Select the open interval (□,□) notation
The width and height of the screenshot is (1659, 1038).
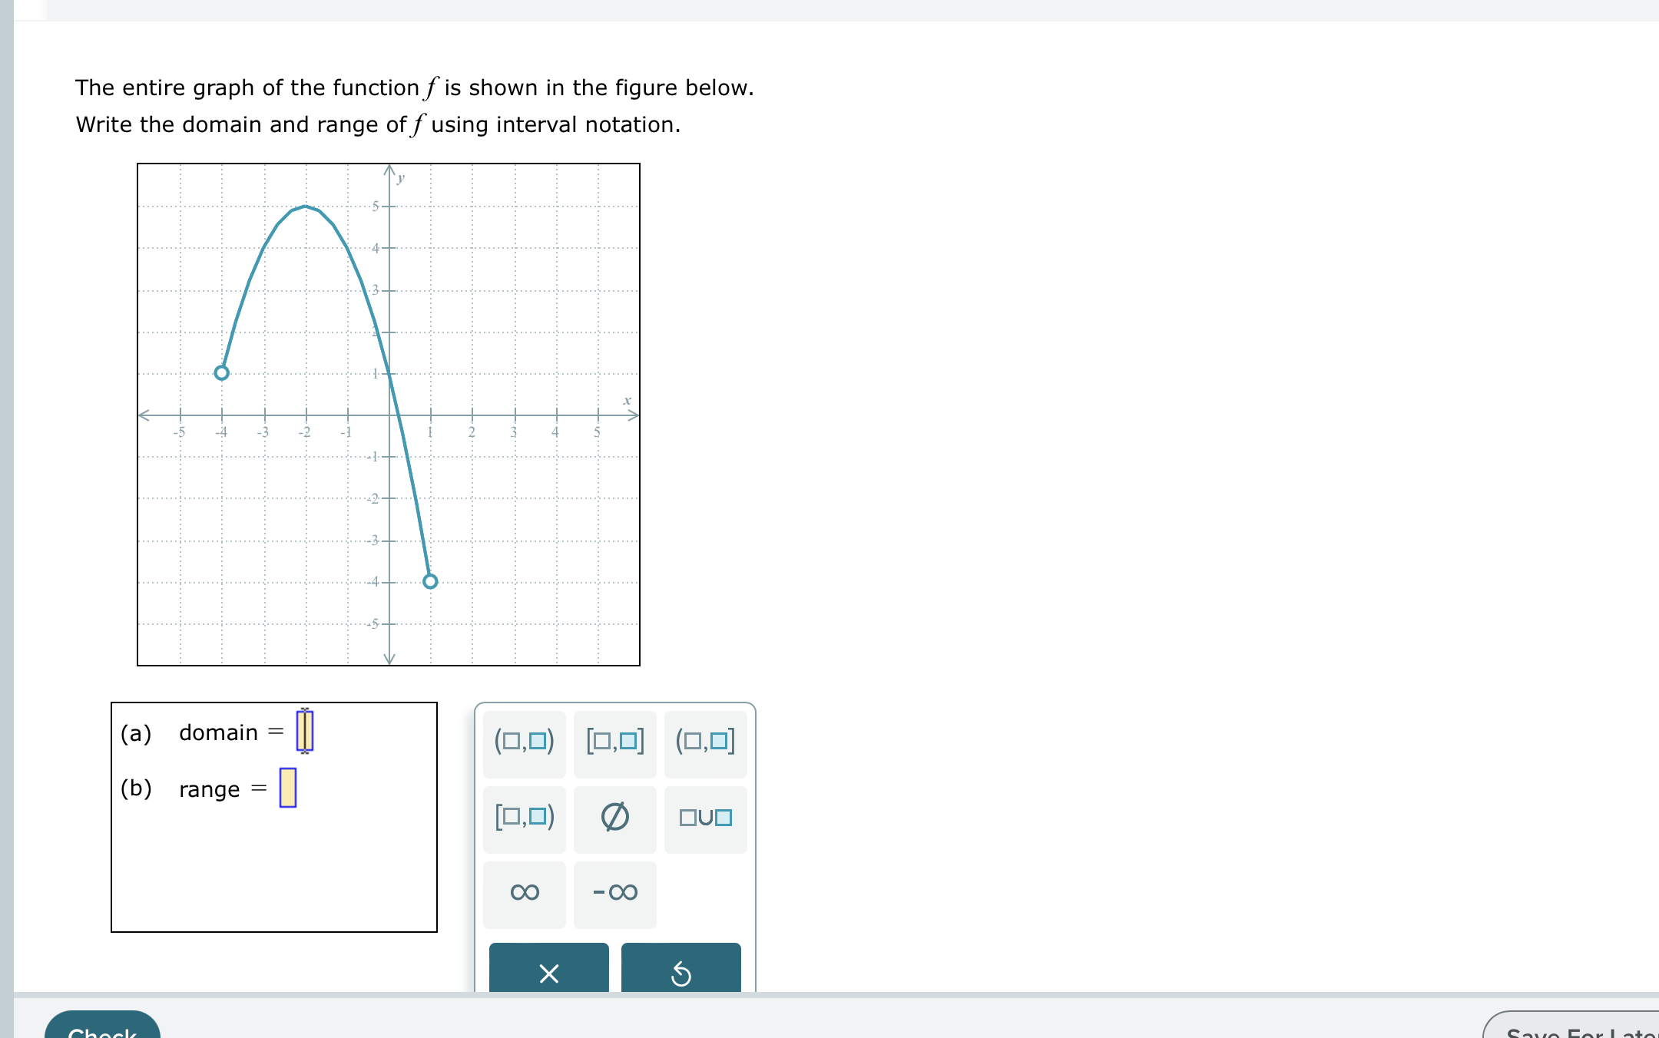pos(525,742)
